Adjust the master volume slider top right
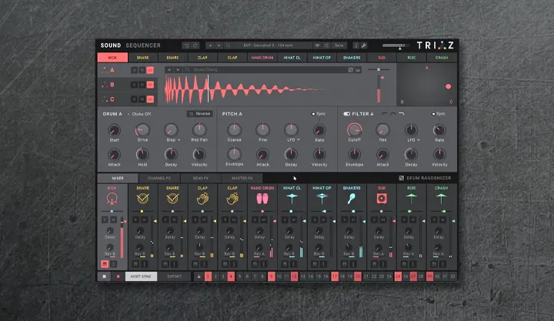Viewport: 554px width, 321px height. point(393,45)
